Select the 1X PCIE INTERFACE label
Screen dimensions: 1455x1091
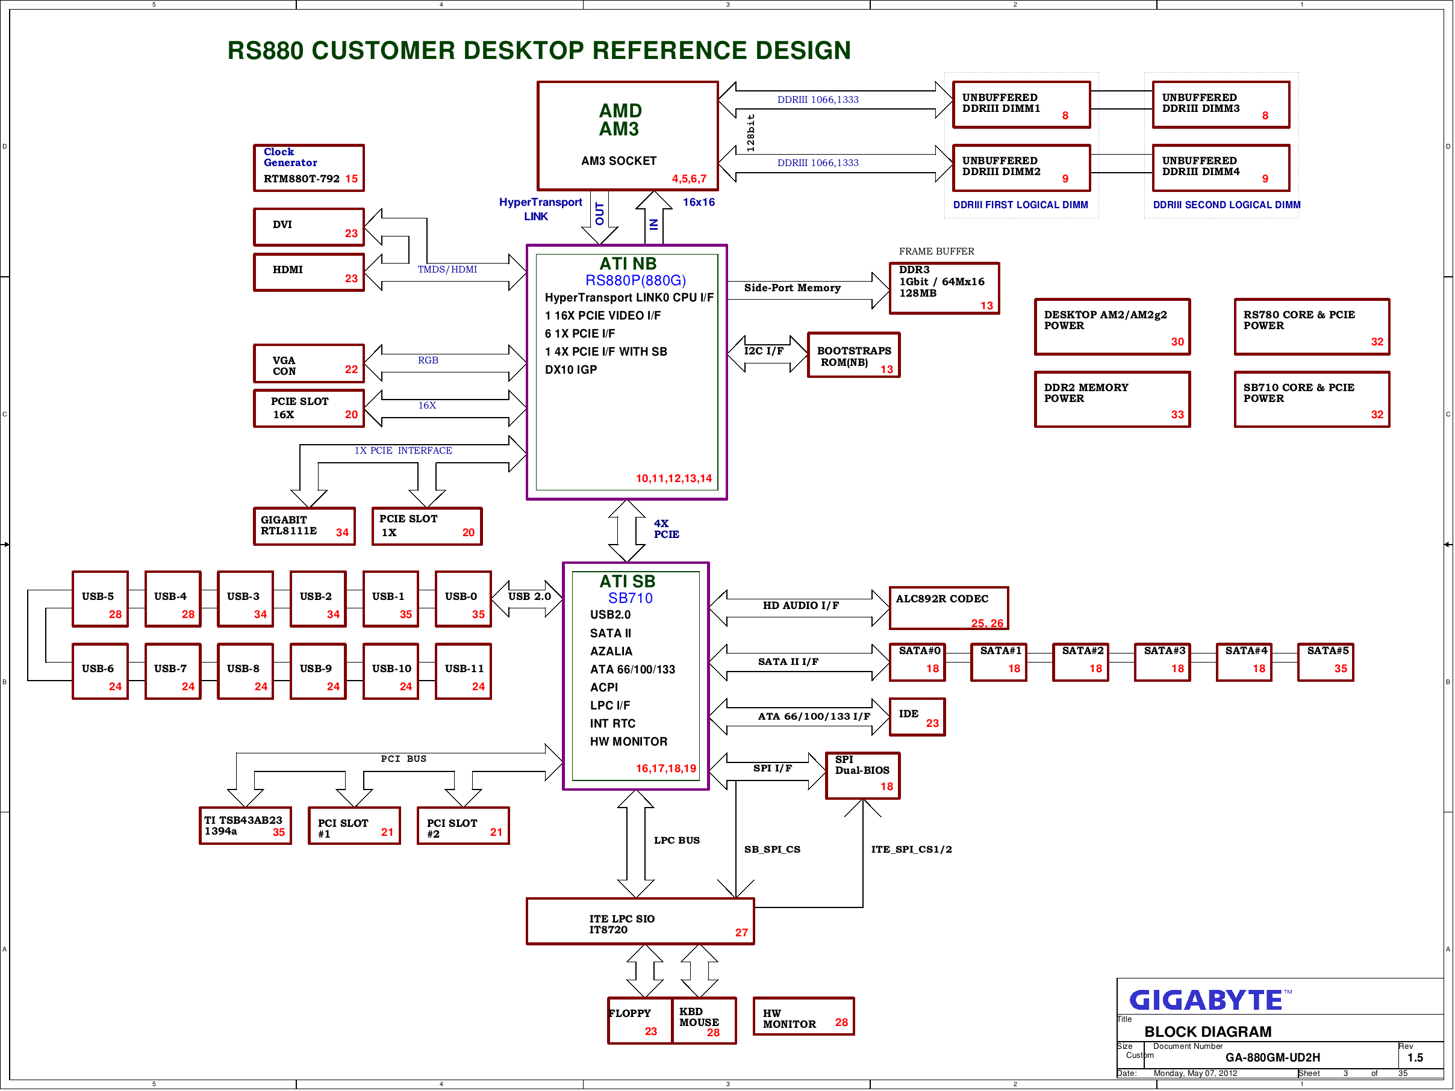(x=403, y=451)
